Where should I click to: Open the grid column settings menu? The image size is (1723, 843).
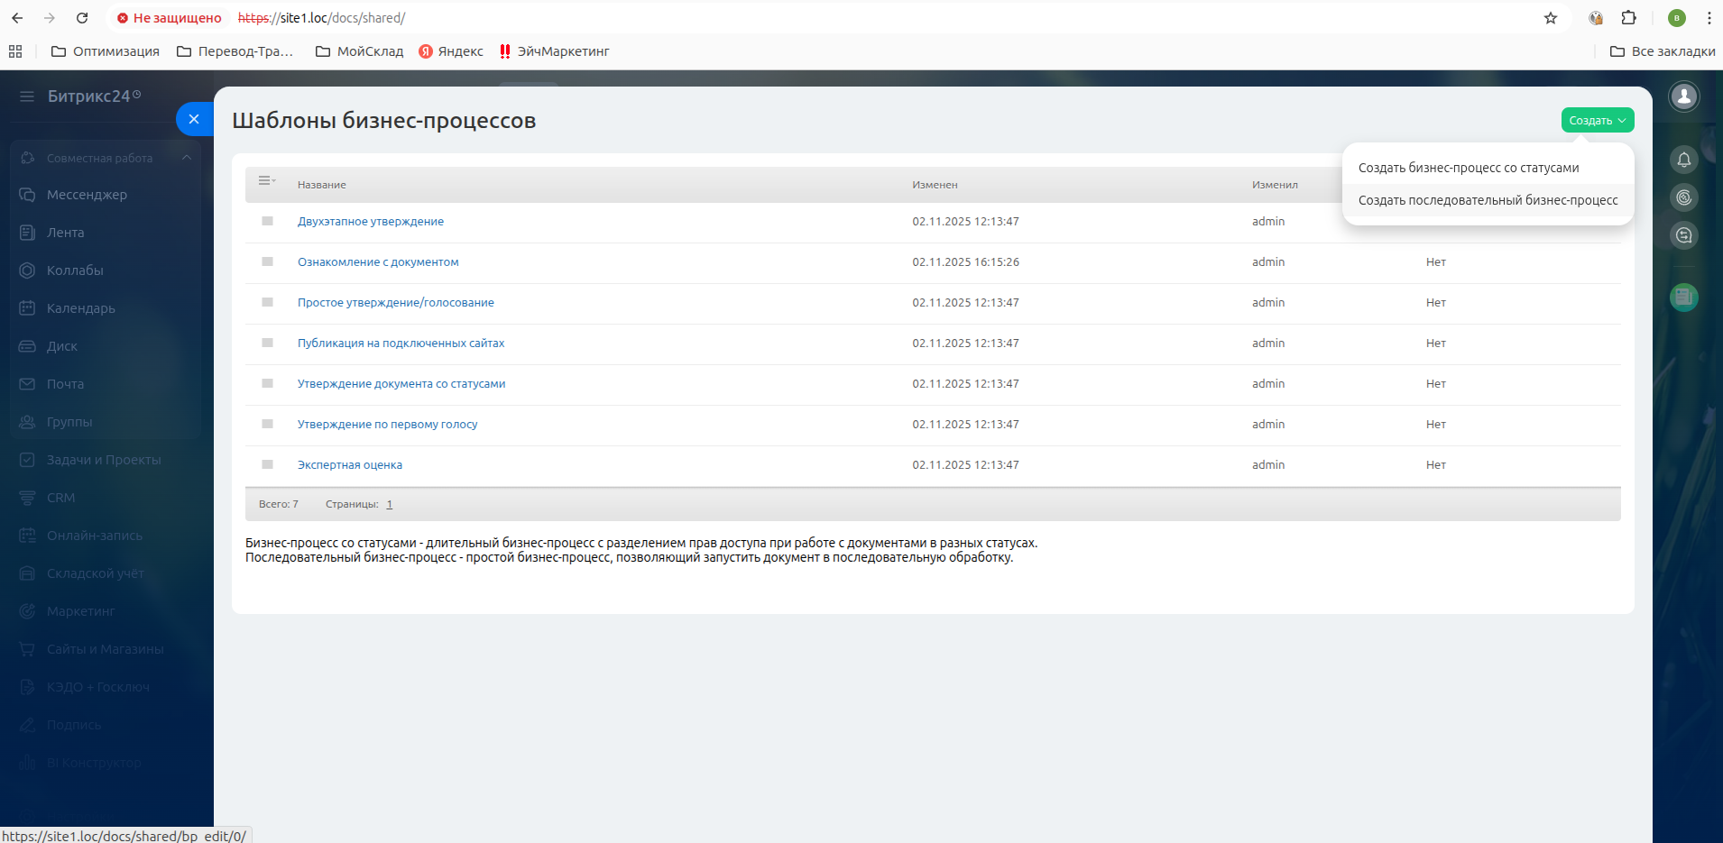266,181
